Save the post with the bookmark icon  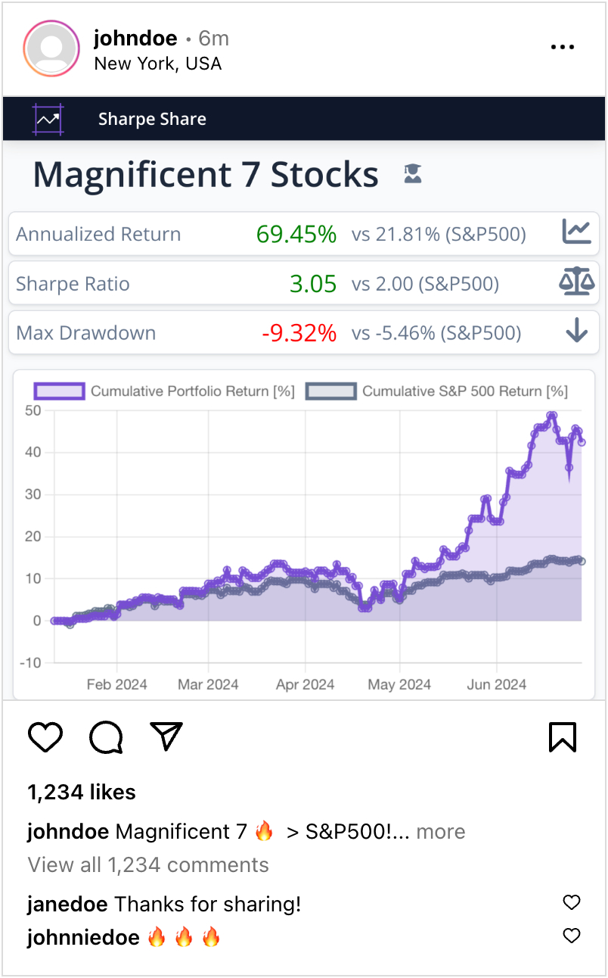(x=562, y=736)
